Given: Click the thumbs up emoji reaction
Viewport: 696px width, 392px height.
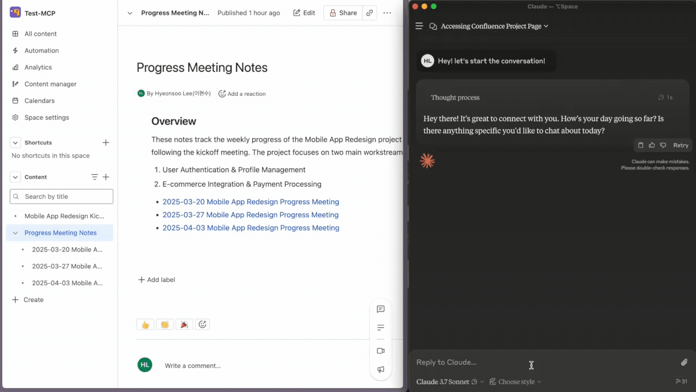Looking at the screenshot, I should (x=145, y=324).
